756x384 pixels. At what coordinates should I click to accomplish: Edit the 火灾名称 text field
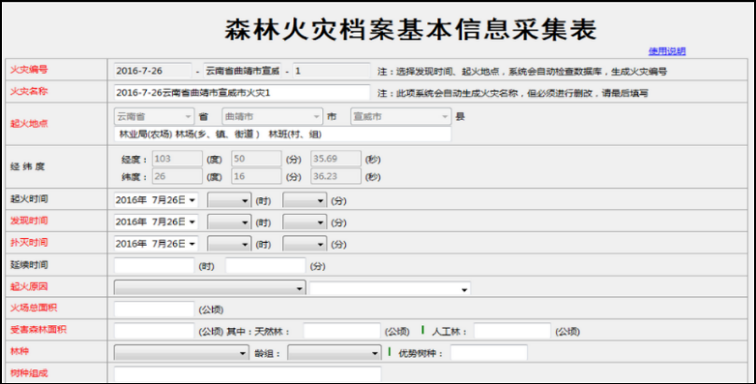[242, 92]
